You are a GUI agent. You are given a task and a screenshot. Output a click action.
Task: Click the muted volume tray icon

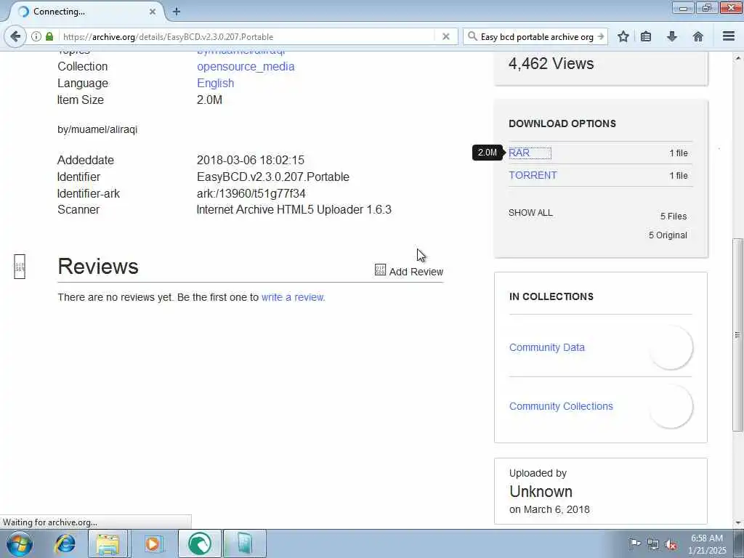[x=671, y=544]
